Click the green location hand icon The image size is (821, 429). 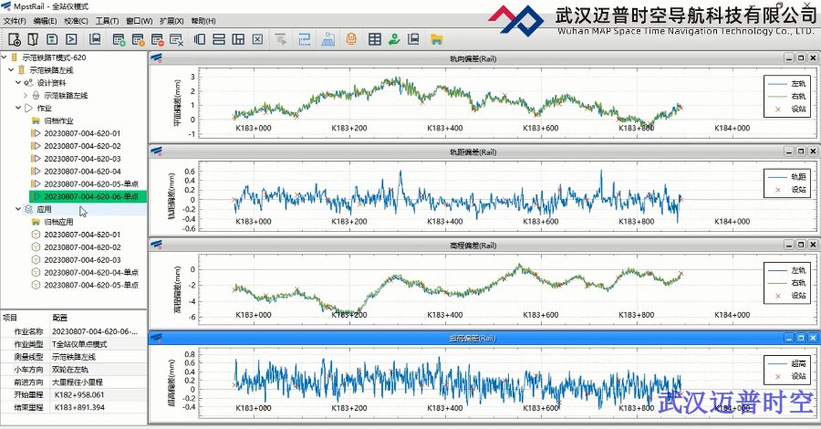(394, 39)
